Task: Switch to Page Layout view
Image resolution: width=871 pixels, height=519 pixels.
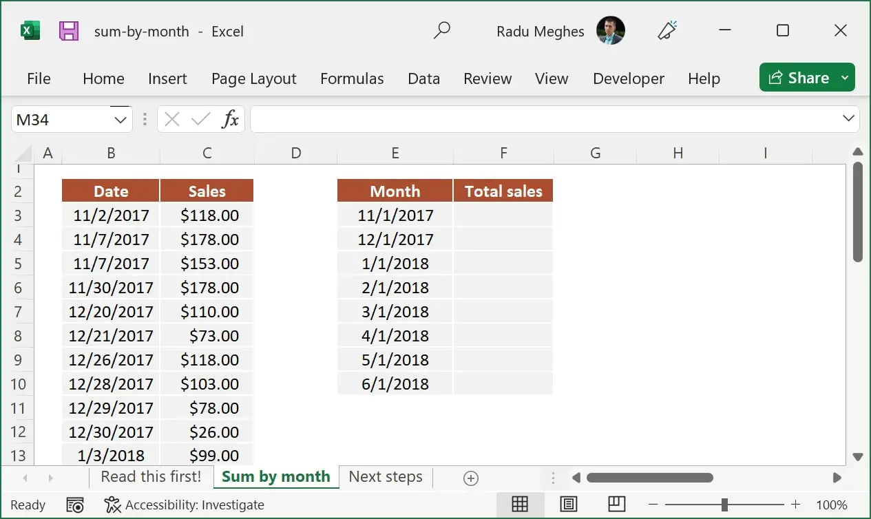Action: click(x=569, y=504)
